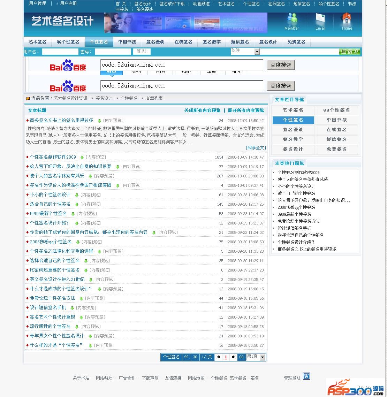Click the GO button in pager

241,357
